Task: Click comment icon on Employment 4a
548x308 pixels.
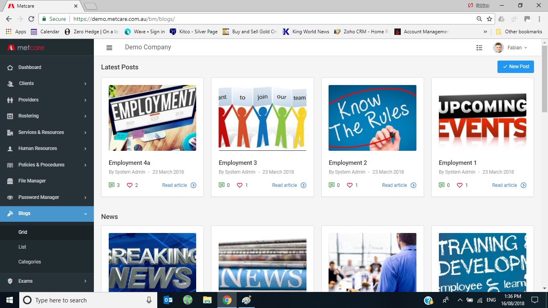Action: pyautogui.click(x=112, y=185)
